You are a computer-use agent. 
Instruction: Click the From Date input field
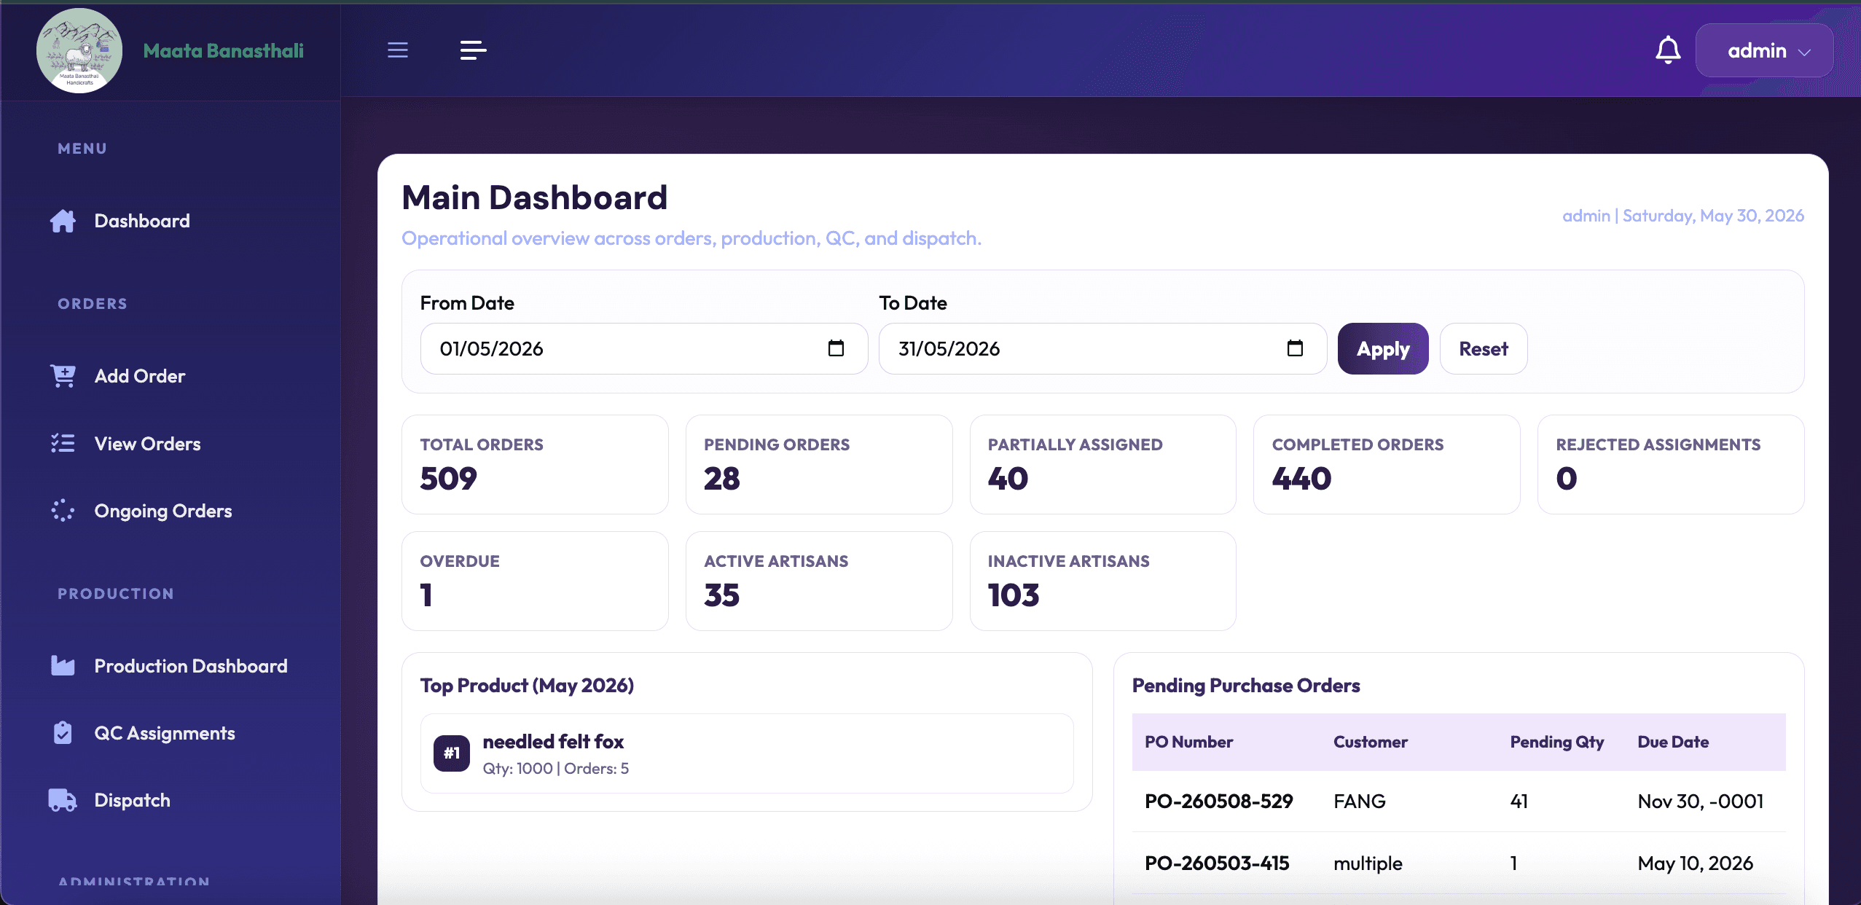coord(644,348)
